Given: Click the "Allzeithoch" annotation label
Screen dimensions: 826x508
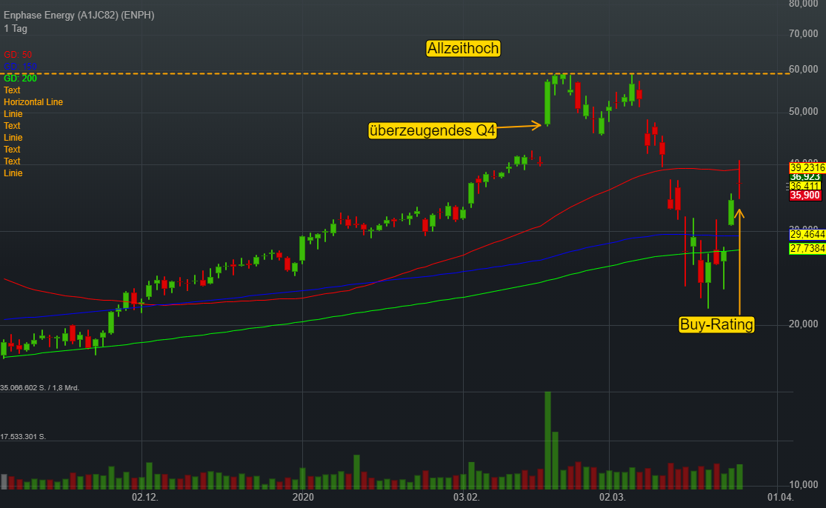Looking at the screenshot, I should (x=463, y=48).
